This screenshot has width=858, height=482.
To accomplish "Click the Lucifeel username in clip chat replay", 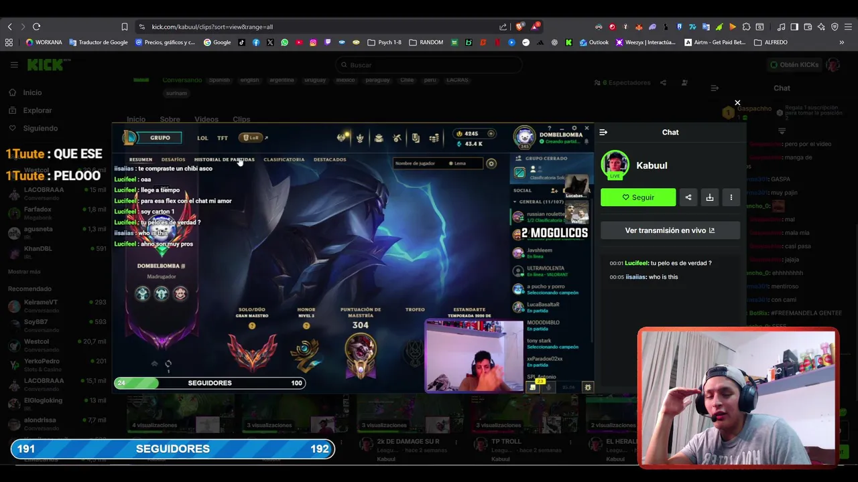I will click(x=637, y=263).
